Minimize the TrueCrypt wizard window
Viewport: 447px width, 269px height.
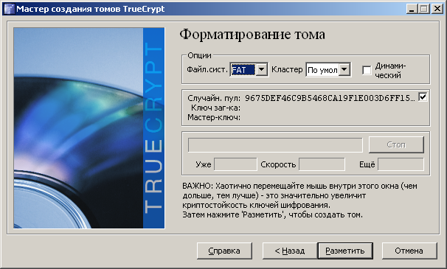click(412, 9)
